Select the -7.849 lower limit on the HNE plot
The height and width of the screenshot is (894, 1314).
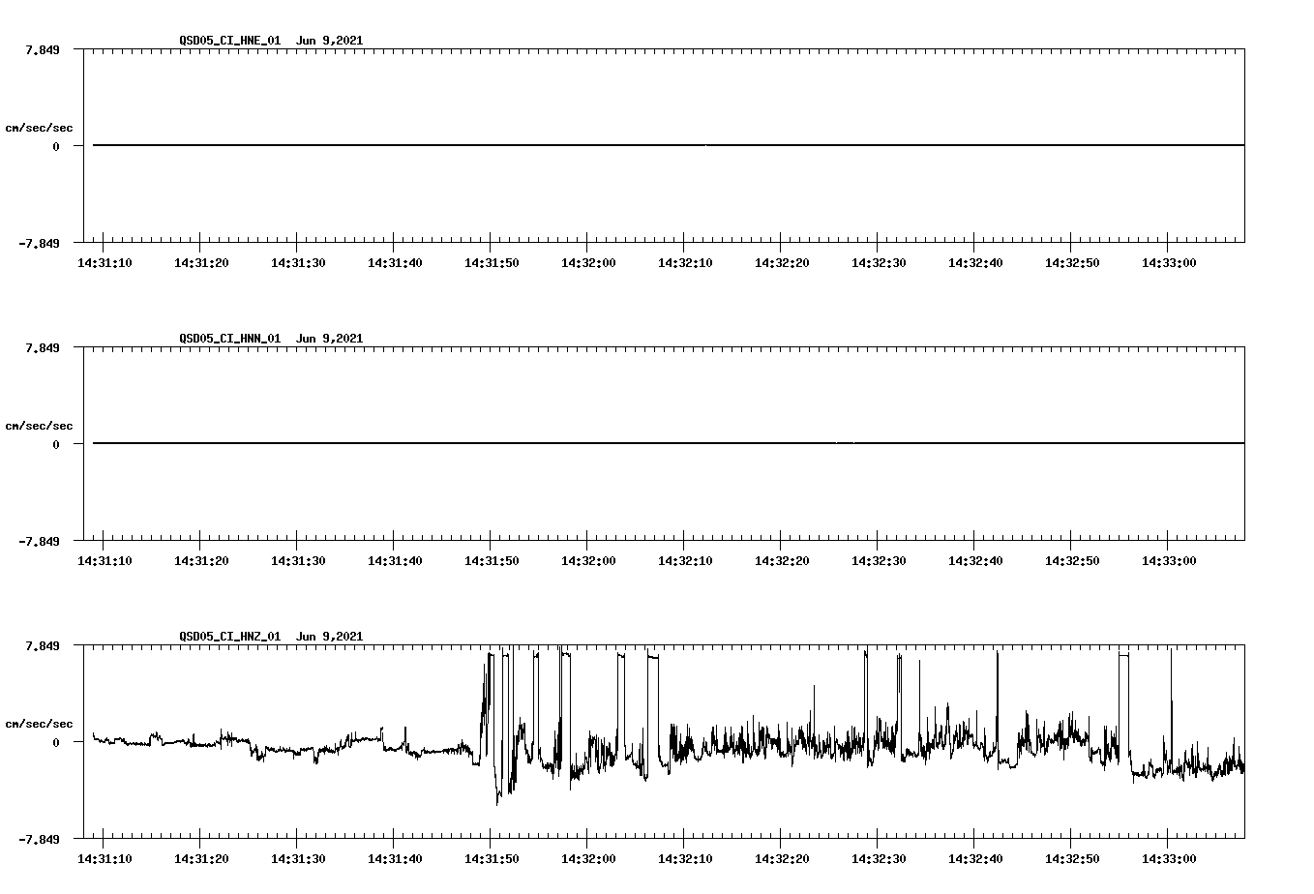[x=39, y=243]
